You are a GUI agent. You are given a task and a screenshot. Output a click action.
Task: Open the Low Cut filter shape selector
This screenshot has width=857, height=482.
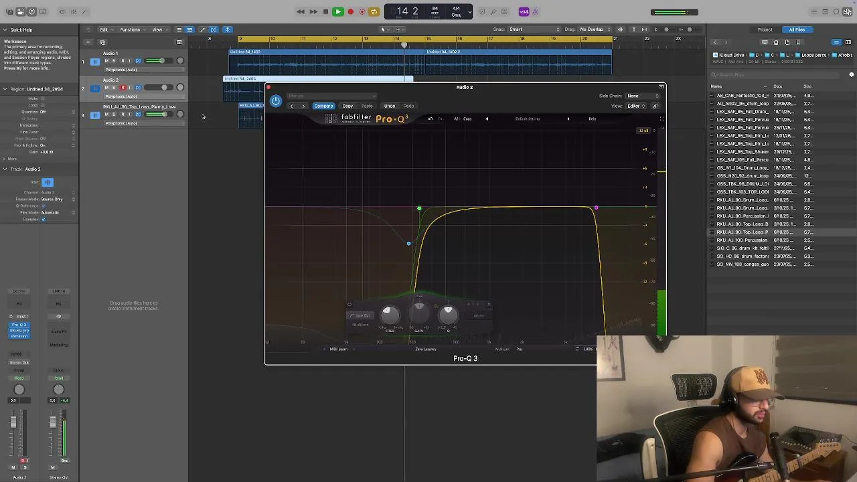pyautogui.click(x=362, y=315)
